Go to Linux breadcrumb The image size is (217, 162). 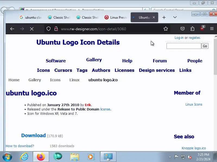click(74, 80)
